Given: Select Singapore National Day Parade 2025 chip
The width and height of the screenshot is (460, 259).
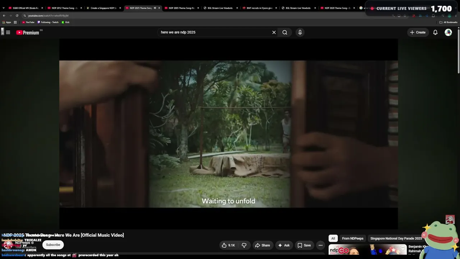Looking at the screenshot, I should click(396, 238).
